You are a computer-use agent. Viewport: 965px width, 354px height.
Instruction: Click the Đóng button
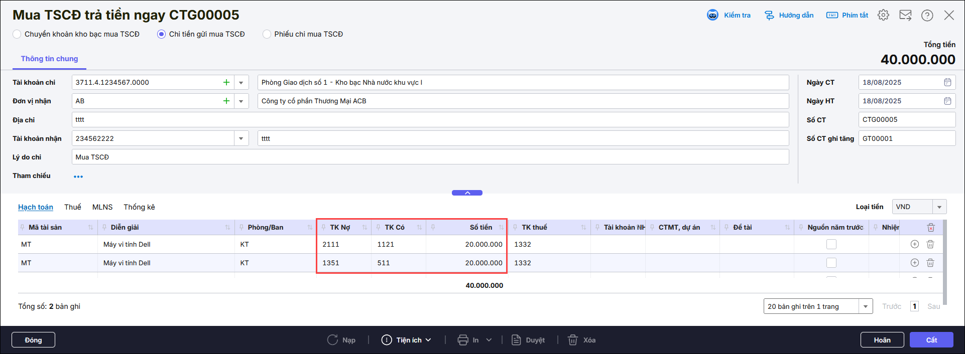pos(33,340)
